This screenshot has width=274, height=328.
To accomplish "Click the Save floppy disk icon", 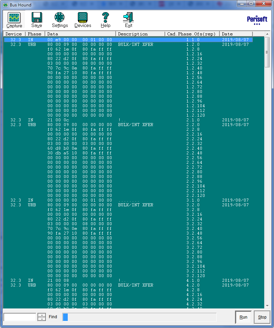I will (x=37, y=18).
